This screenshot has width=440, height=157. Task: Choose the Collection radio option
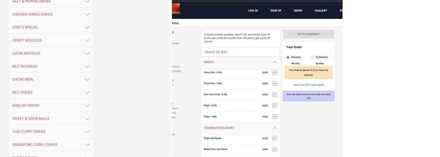coord(312,57)
